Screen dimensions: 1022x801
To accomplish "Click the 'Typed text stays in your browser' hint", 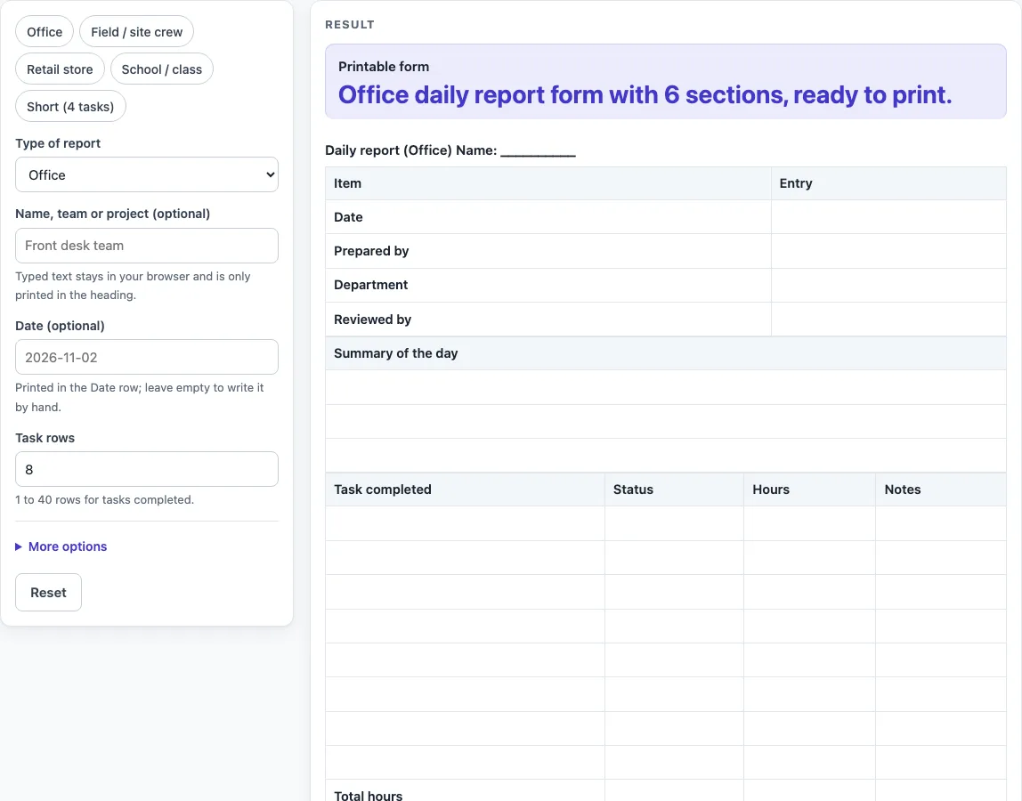I will 133,286.
